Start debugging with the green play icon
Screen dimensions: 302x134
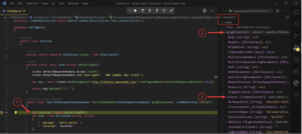point(230,11)
